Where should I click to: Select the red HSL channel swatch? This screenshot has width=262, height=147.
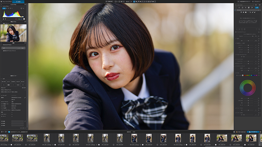pyautogui.click(x=244, y=75)
